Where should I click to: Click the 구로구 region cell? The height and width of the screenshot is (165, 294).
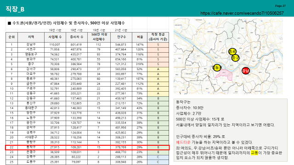pyautogui.click(x=31, y=88)
